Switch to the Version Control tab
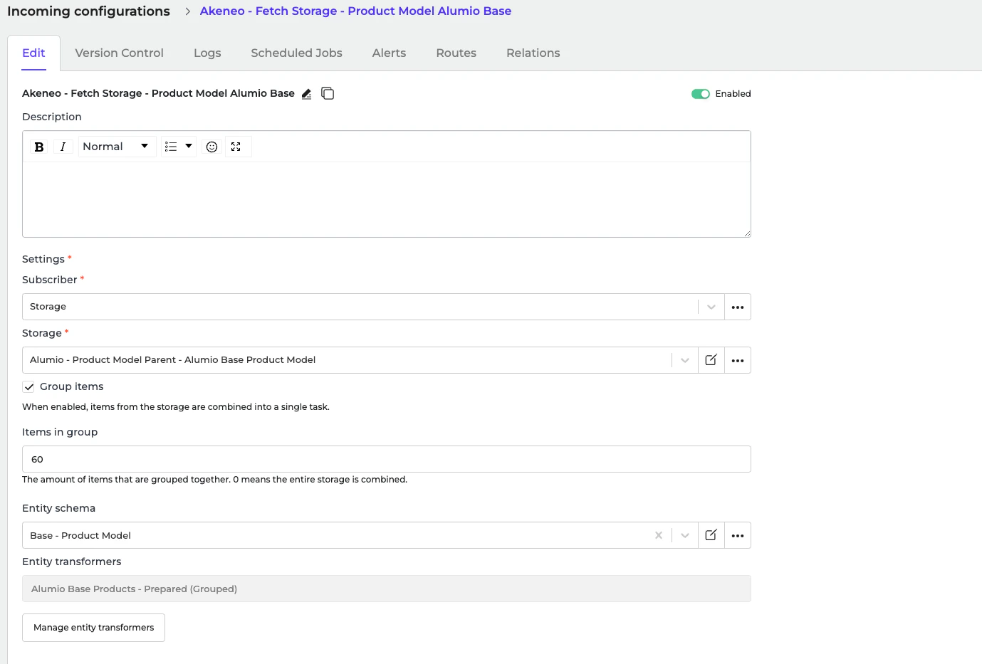The height and width of the screenshot is (664, 982). (x=119, y=53)
